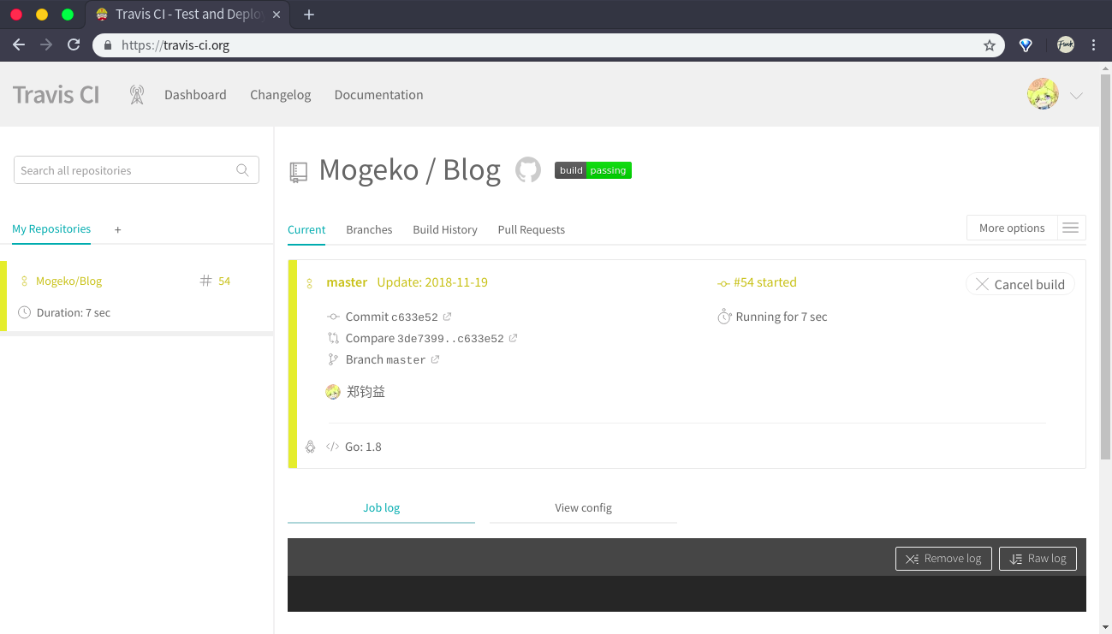The image size is (1112, 634).
Task: Open the browser profile avatar icon
Action: 1065,44
